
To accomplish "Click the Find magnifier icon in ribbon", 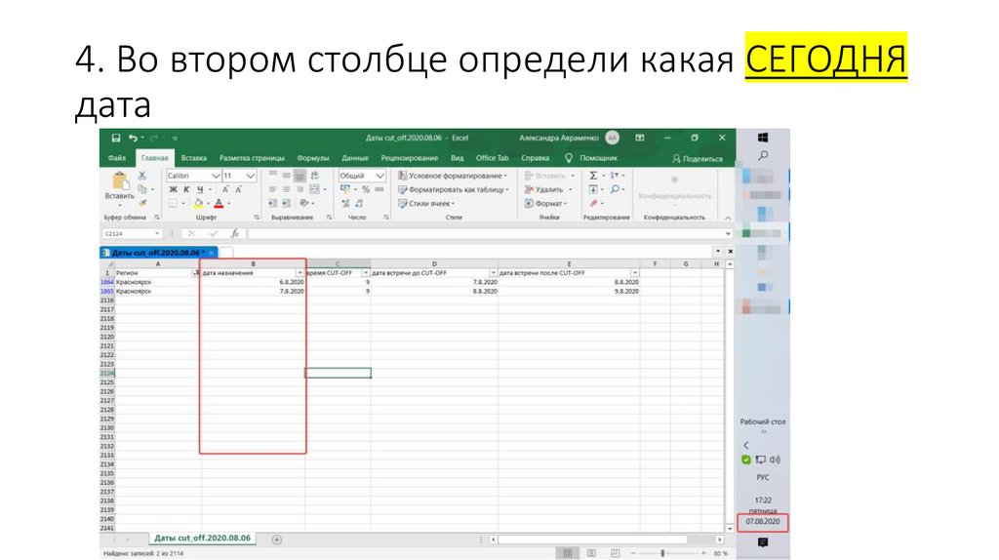I will (x=615, y=189).
